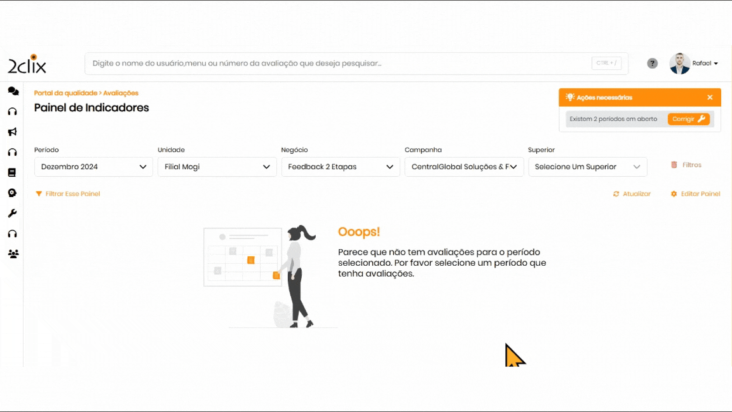
Task: Click the 2clix logo
Action: click(x=27, y=64)
